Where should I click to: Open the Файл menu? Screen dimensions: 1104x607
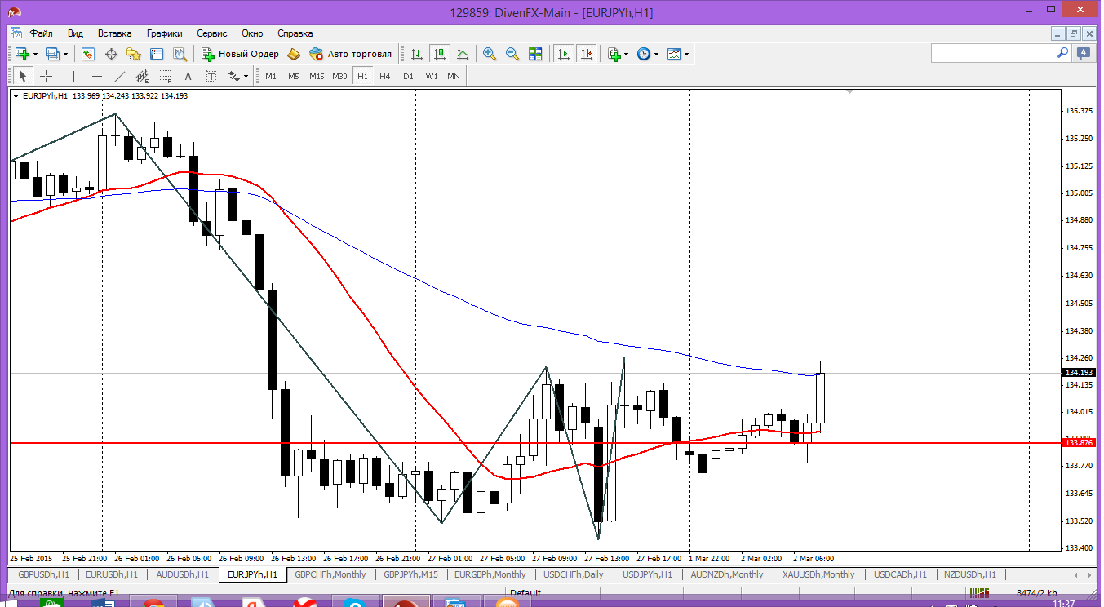[x=42, y=33]
